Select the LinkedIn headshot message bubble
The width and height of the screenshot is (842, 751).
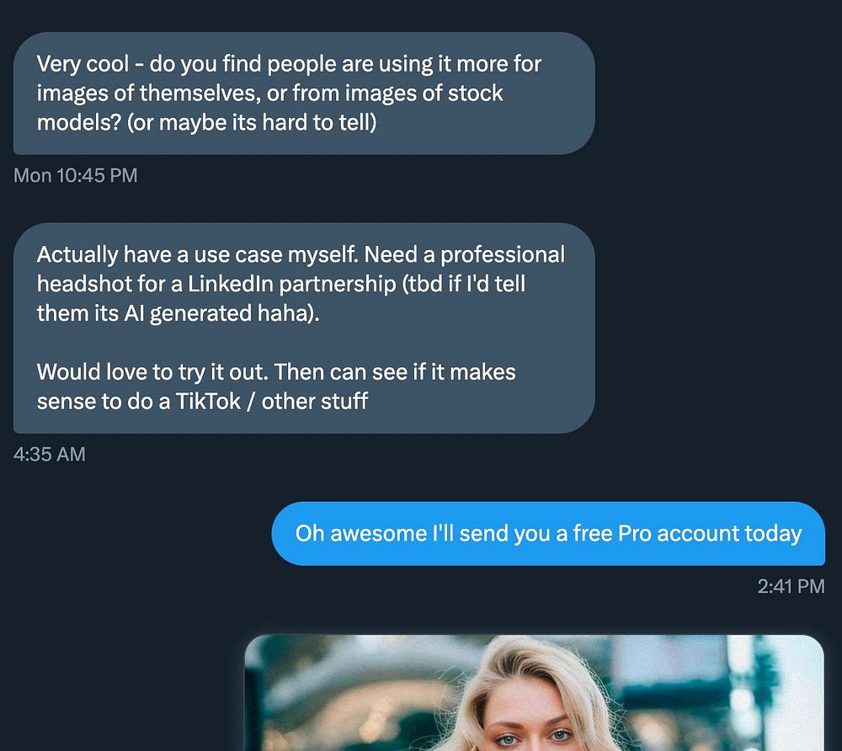(303, 328)
